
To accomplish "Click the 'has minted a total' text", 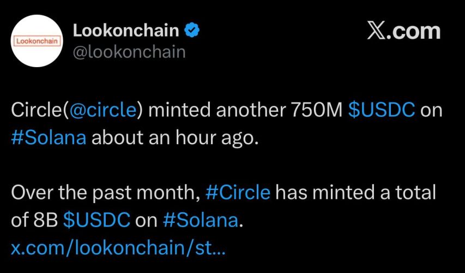I will (x=356, y=193).
